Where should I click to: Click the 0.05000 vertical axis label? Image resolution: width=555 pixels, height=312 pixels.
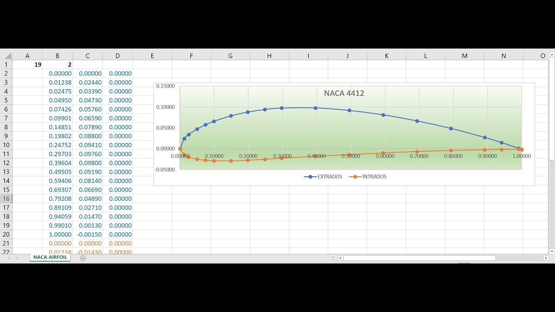(166, 128)
